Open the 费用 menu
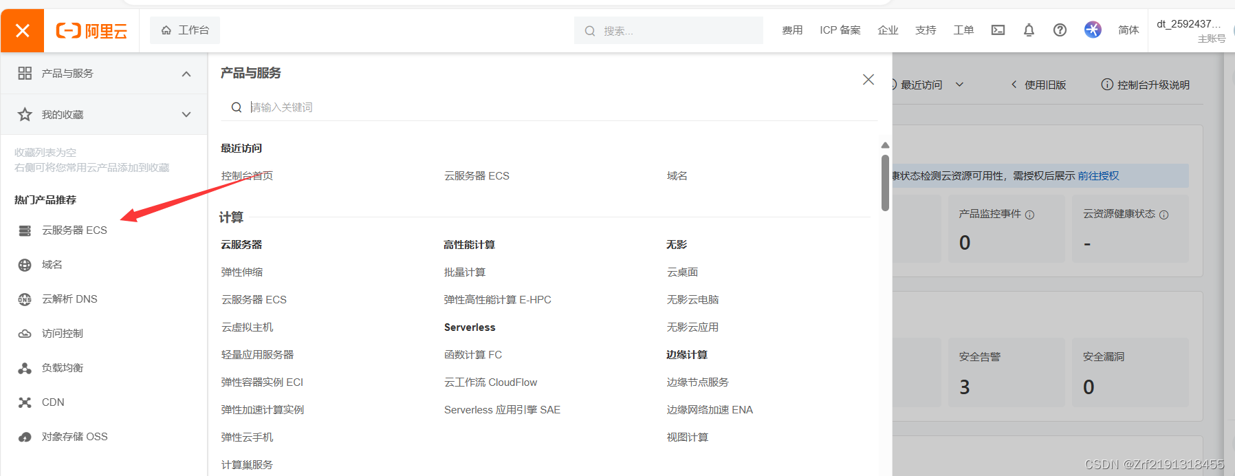Viewport: 1235px width, 476px height. [792, 30]
